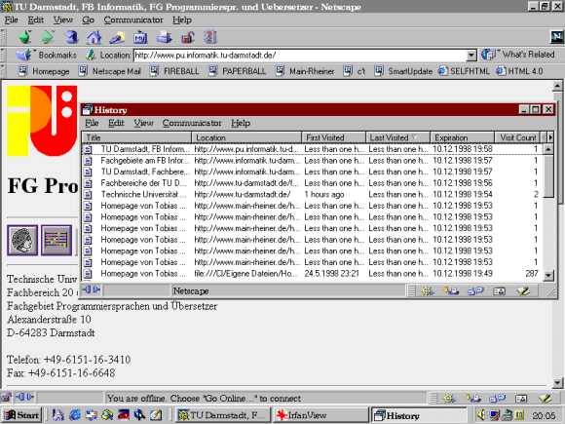This screenshot has height=424, width=565.
Task: Open the SmartUpdate bookmark
Action: 403,71
